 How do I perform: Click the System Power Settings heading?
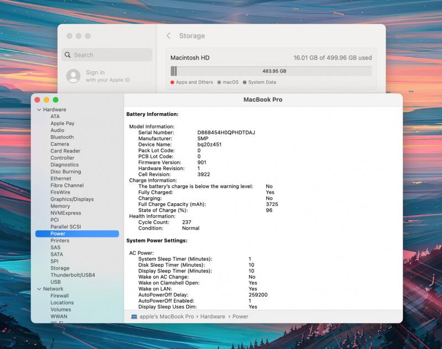157,241
